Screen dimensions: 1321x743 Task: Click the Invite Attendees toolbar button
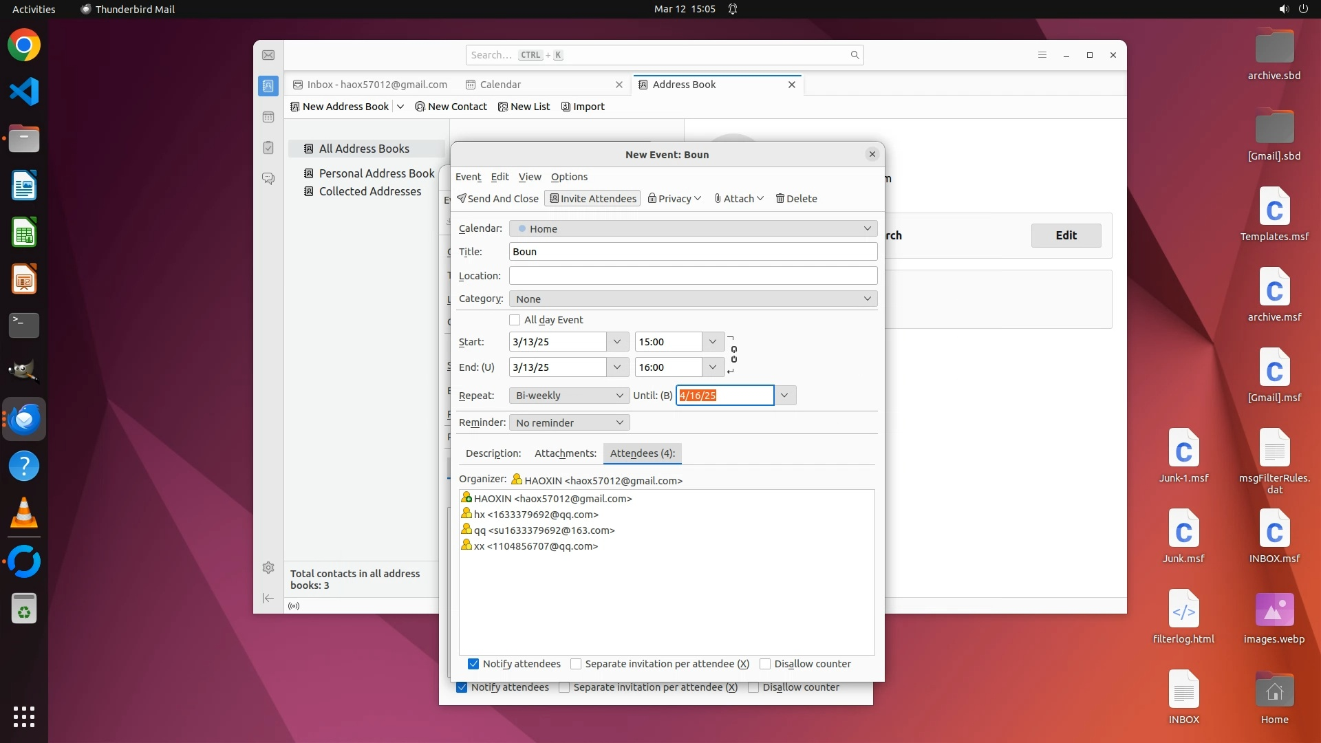[x=592, y=199]
